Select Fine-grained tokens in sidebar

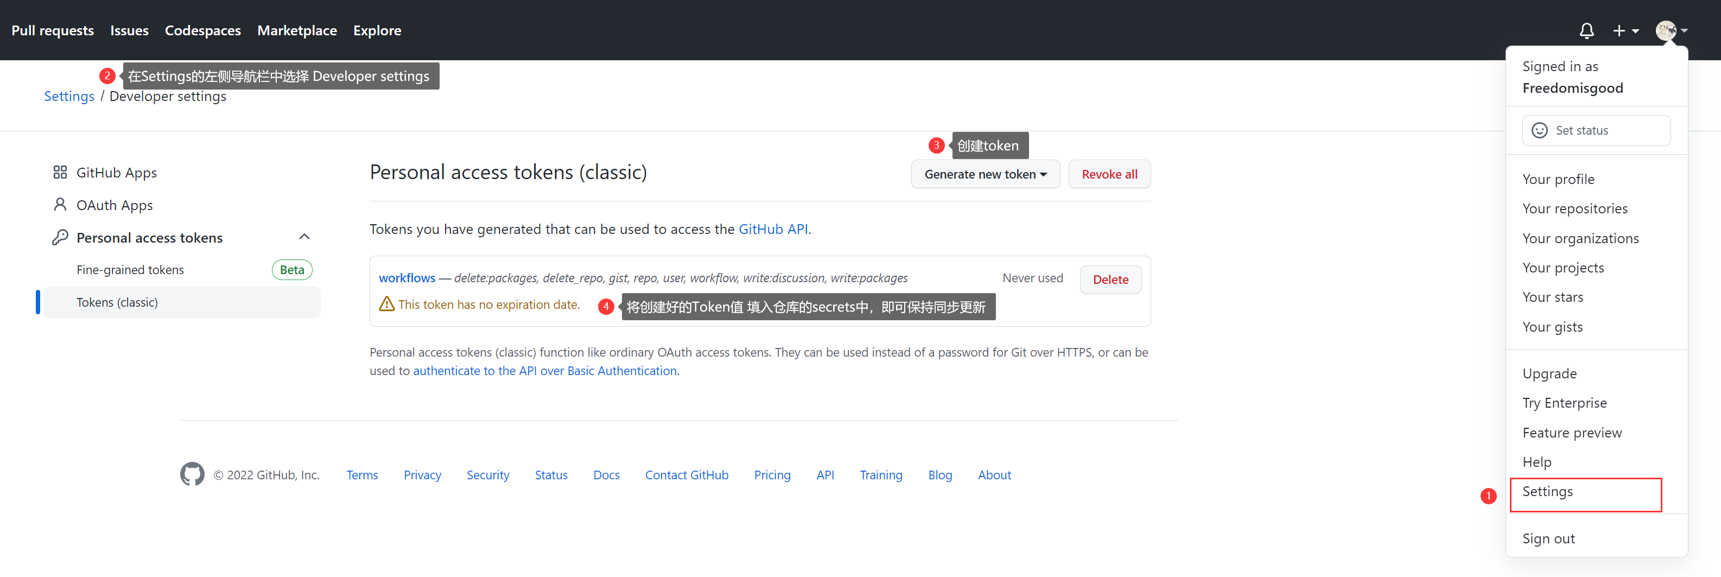130,270
